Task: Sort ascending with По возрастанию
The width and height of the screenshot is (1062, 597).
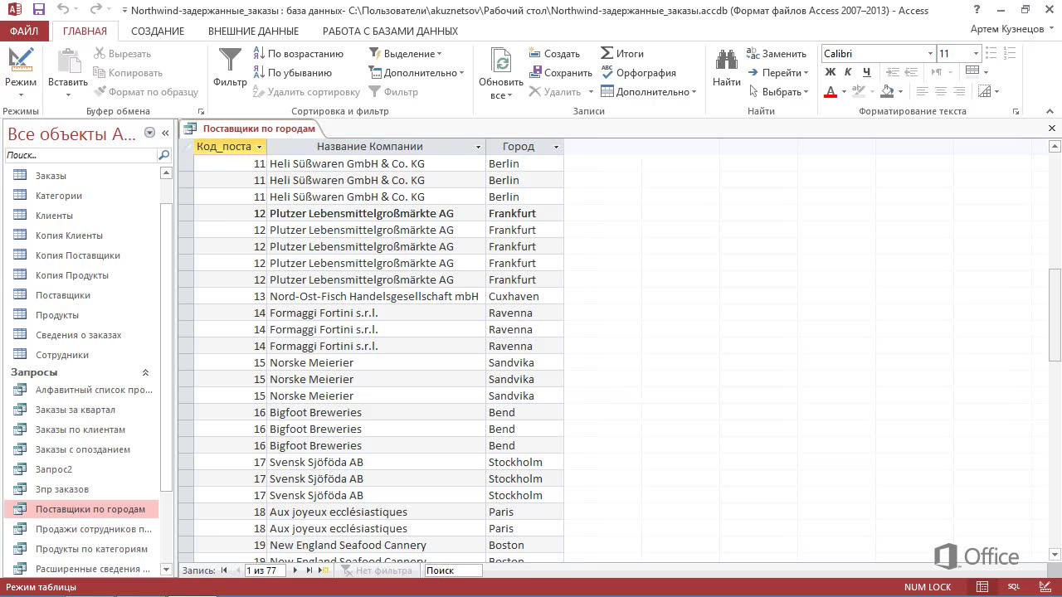Action: (x=297, y=53)
